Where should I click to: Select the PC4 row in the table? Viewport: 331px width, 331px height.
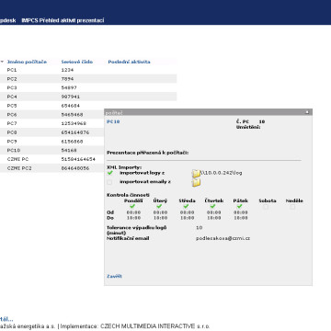pyautogui.click(x=88, y=97)
